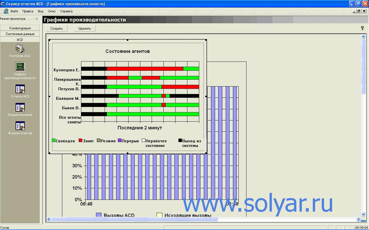Restore the inner document window
Viewport: 369px width, 230px height.
click(359, 11)
